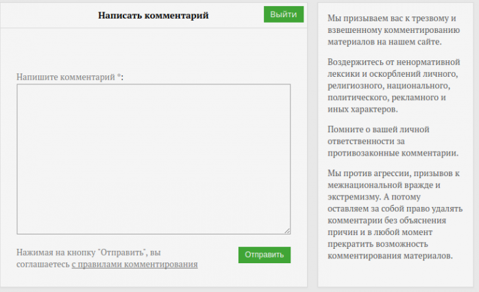Grab the textarea resize handle corner

[x=287, y=231]
